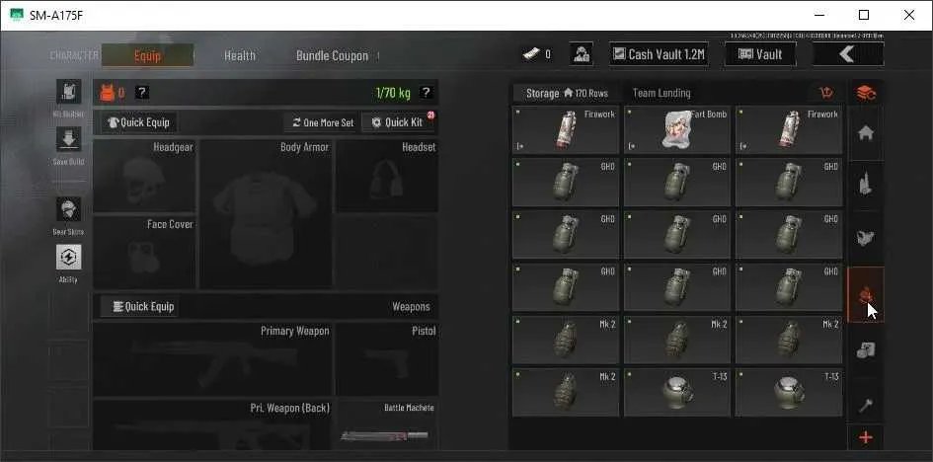Open Gear Skins from the sidebar
This screenshot has width=933, height=462.
pyautogui.click(x=68, y=210)
